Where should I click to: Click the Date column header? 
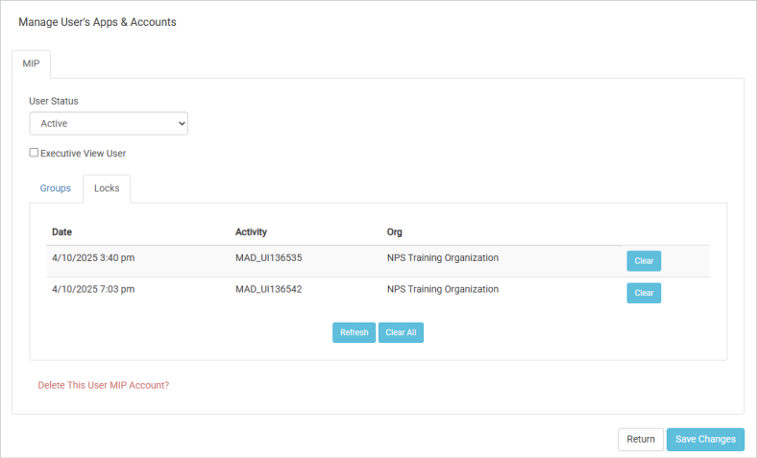(x=61, y=232)
